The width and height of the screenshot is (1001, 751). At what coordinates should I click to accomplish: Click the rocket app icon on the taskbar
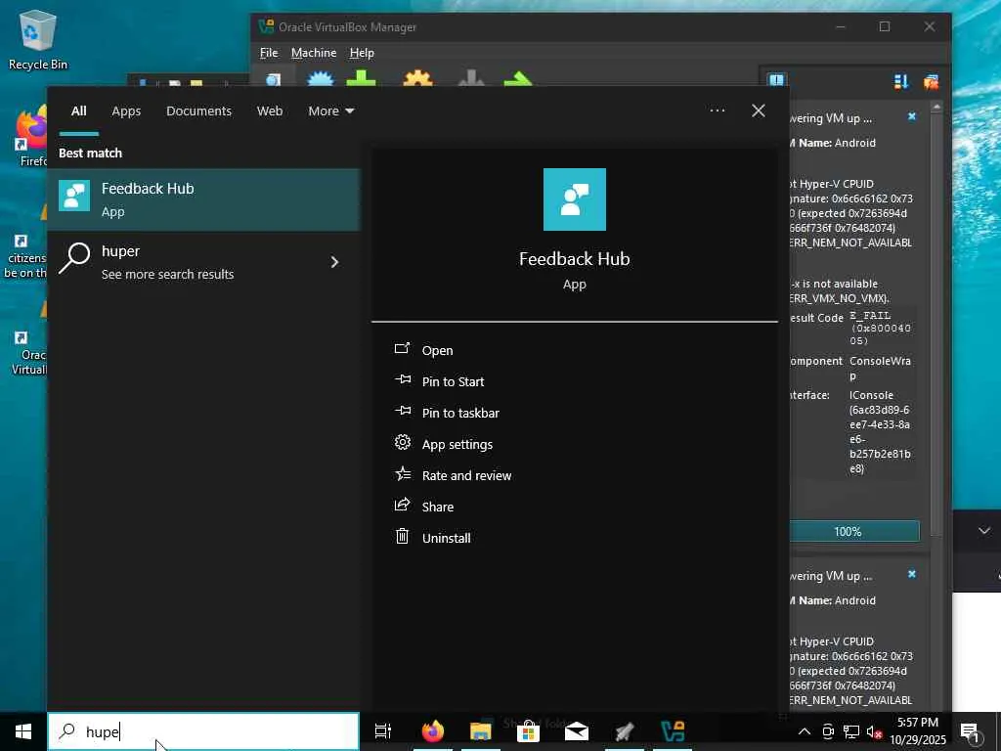pyautogui.click(x=625, y=731)
